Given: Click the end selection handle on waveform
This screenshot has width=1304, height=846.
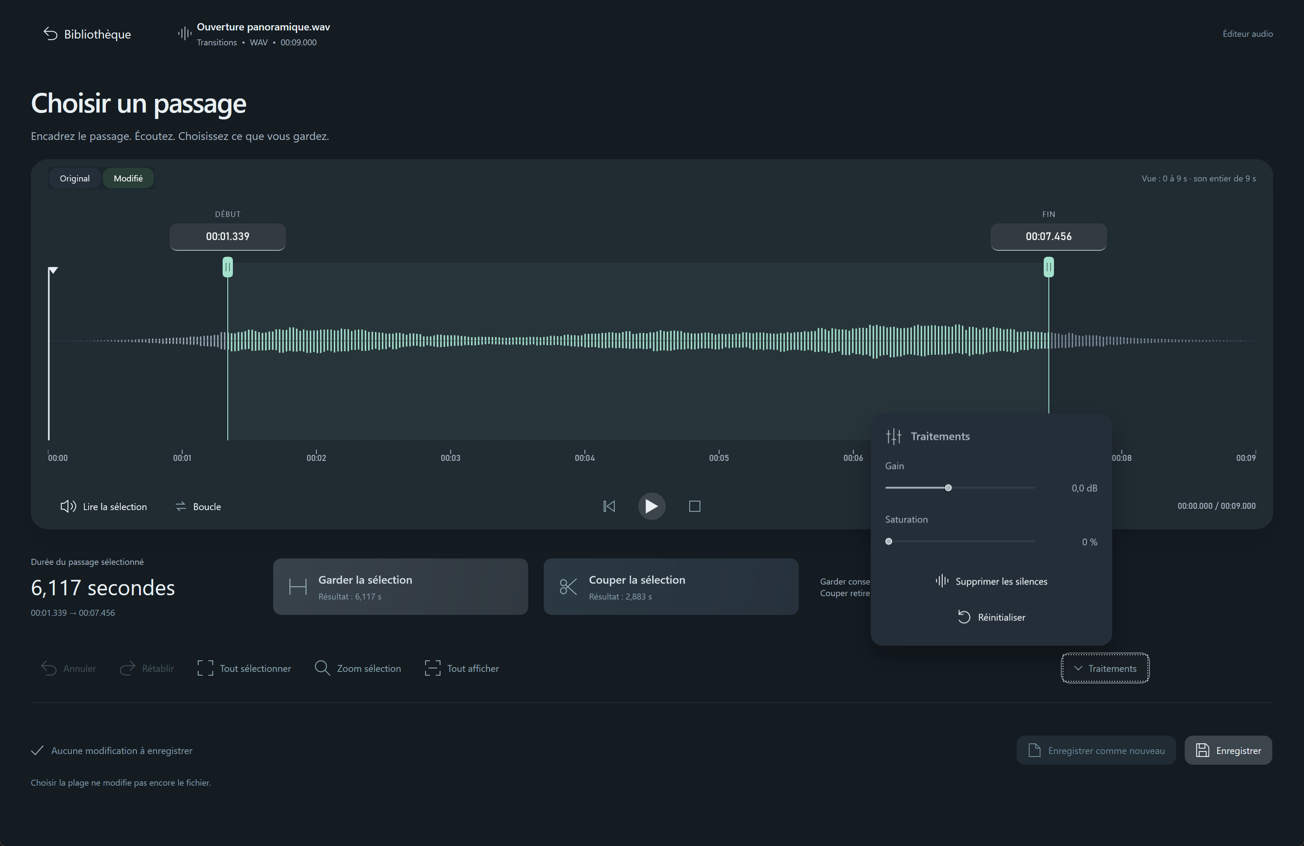Looking at the screenshot, I should 1048,267.
